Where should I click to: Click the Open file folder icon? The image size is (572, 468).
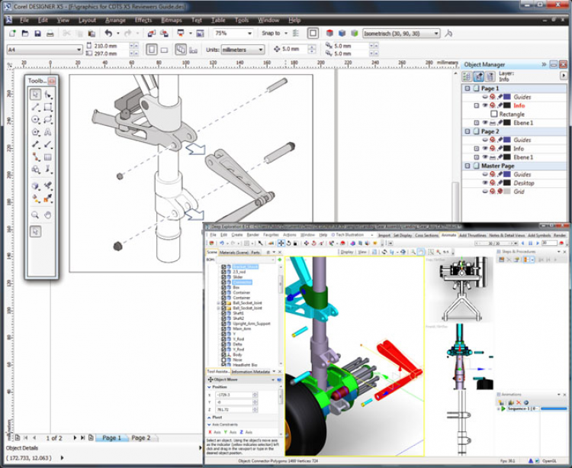tap(25, 34)
